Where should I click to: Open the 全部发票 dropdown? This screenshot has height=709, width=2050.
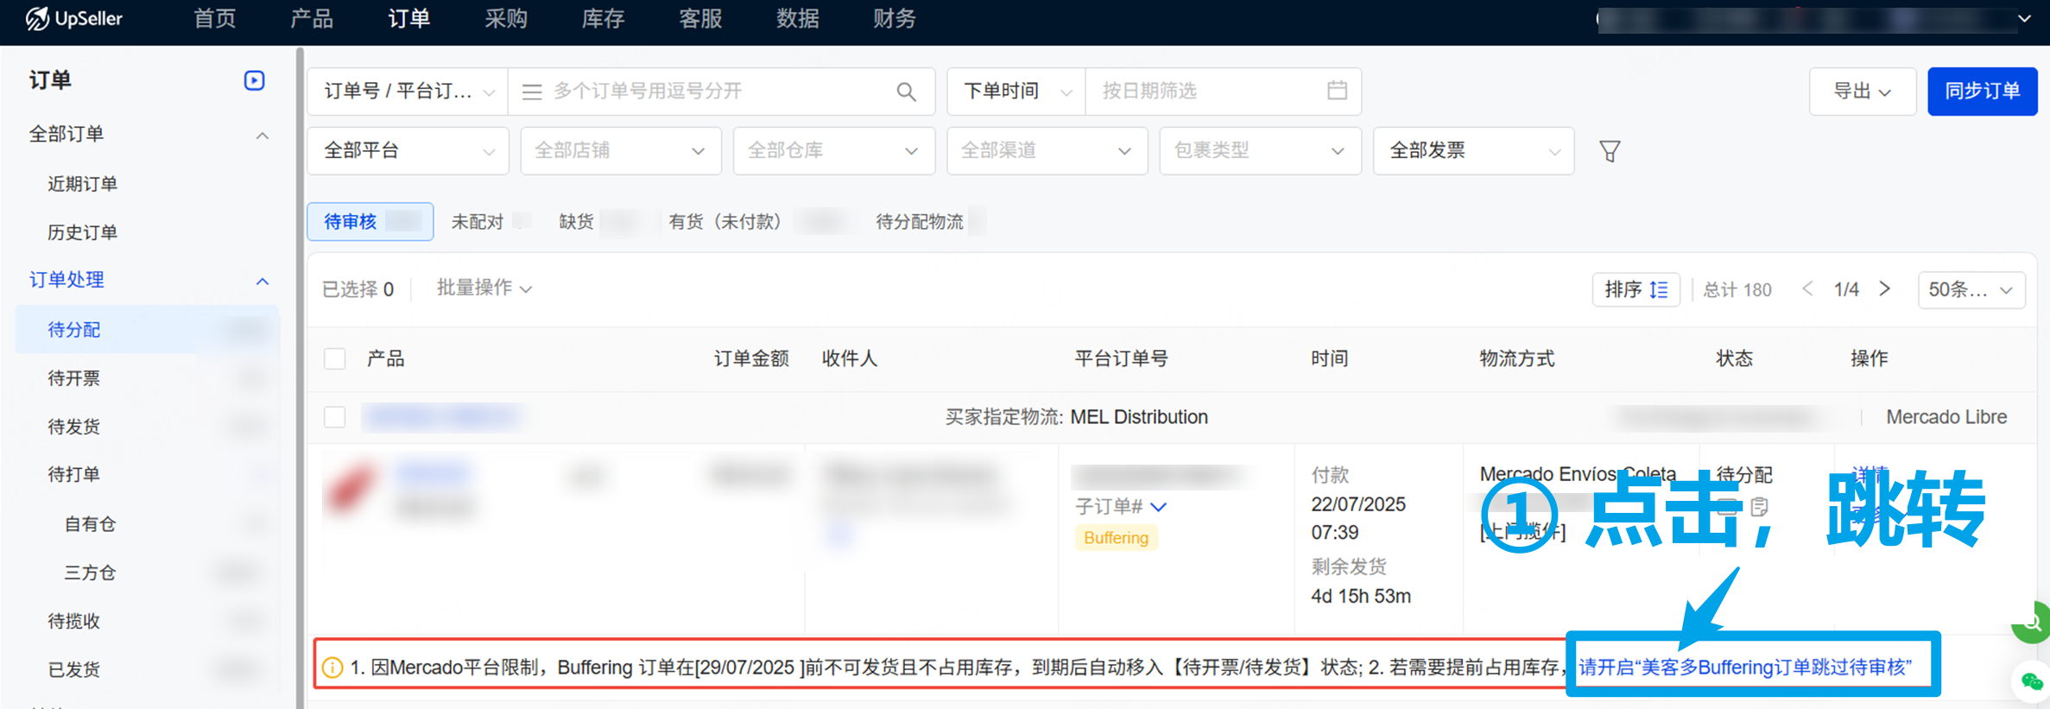(x=1474, y=151)
